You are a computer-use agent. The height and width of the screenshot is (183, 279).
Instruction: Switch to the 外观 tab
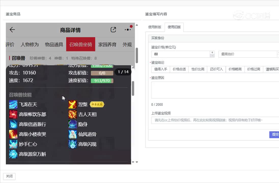click(127, 44)
